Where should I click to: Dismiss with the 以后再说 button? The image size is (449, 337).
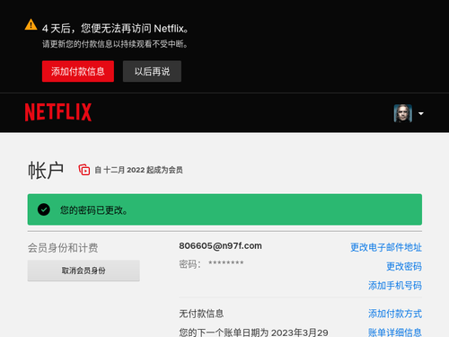click(152, 71)
